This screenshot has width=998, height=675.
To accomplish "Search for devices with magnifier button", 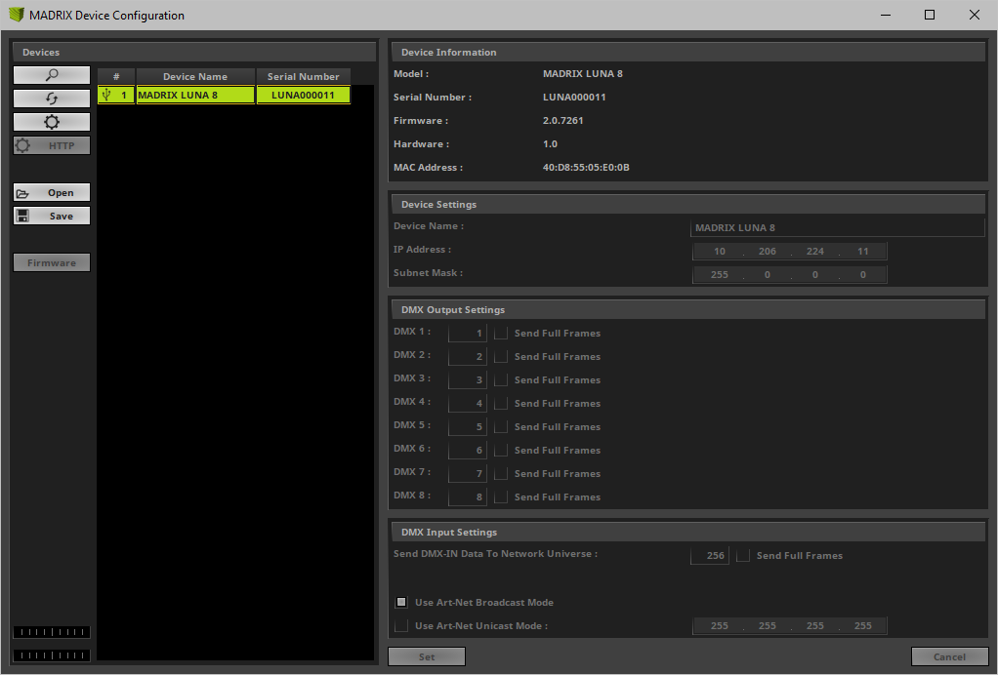I will click(x=52, y=75).
